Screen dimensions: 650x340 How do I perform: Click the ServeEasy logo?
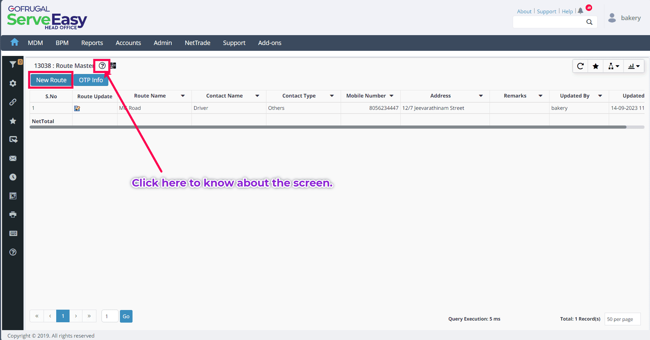click(x=47, y=17)
